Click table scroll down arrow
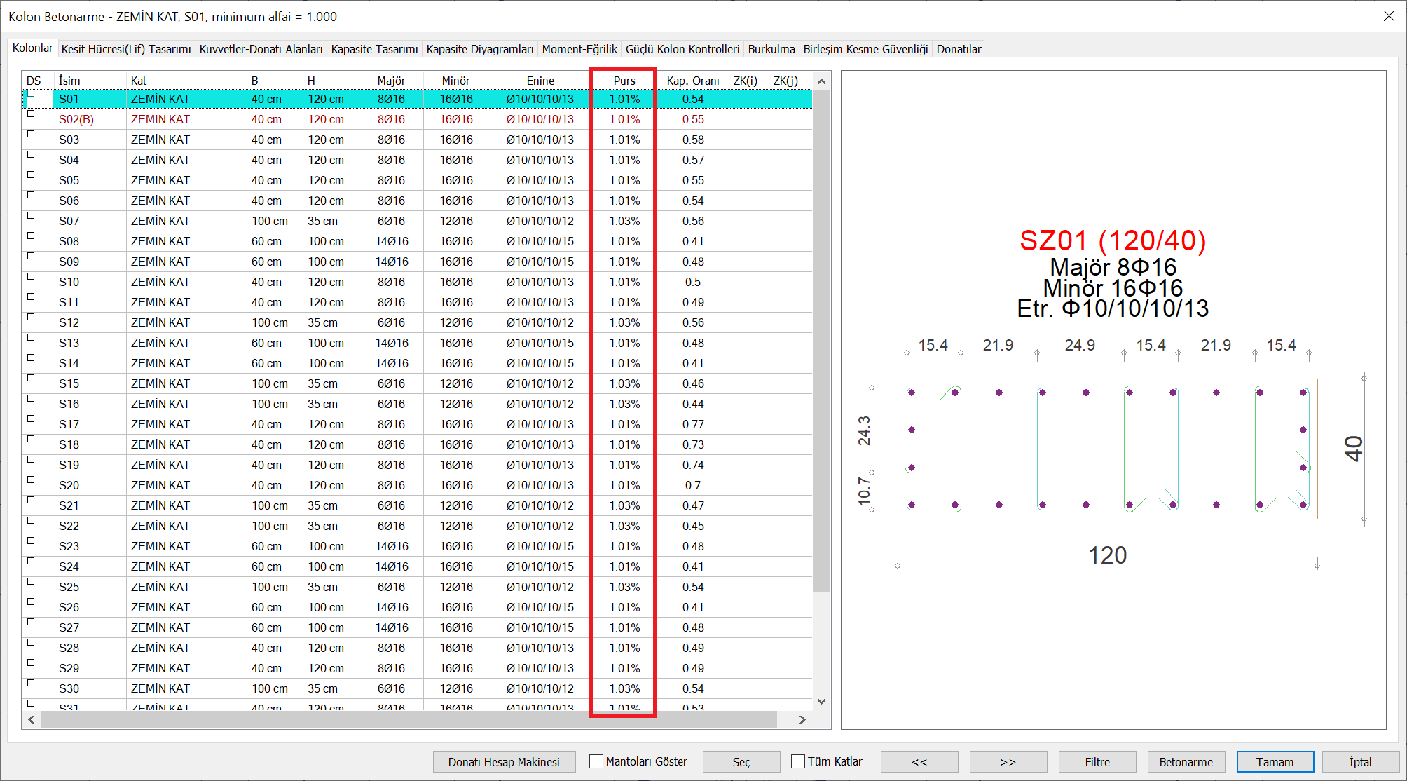Screen dimensions: 1407x781 pyautogui.click(x=821, y=701)
